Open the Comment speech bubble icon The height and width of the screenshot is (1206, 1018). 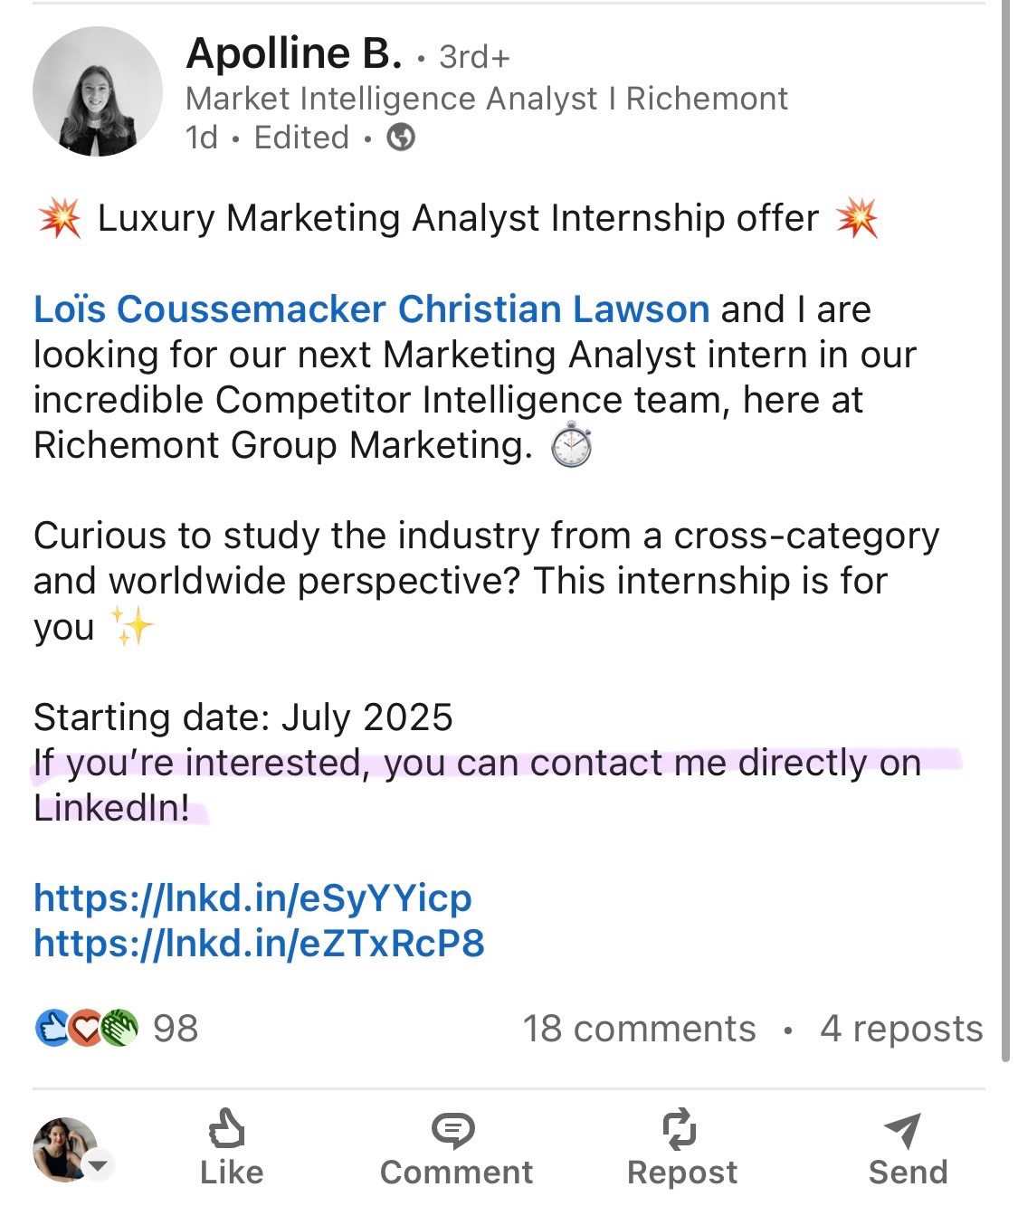453,1130
